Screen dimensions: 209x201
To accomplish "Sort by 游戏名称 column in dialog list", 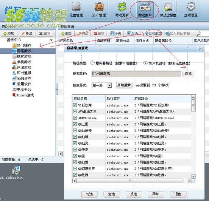I will 89,99.
